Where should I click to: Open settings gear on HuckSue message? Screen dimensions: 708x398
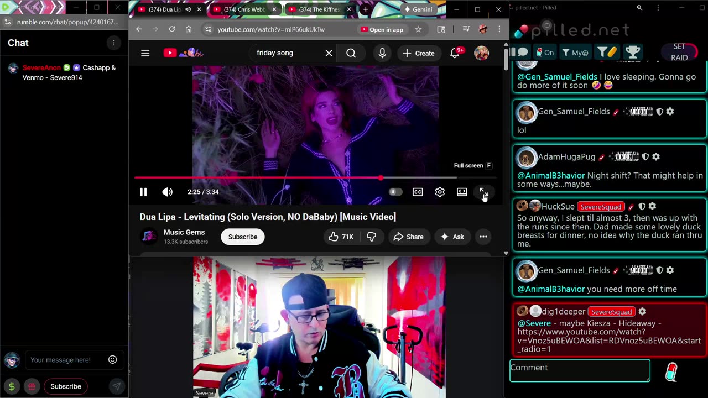[652, 206]
